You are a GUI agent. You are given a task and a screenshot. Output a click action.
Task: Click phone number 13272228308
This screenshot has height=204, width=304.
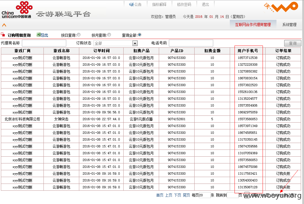click(x=248, y=65)
